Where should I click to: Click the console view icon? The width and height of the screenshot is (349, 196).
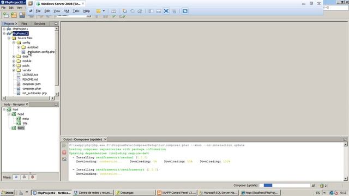(185, 11)
